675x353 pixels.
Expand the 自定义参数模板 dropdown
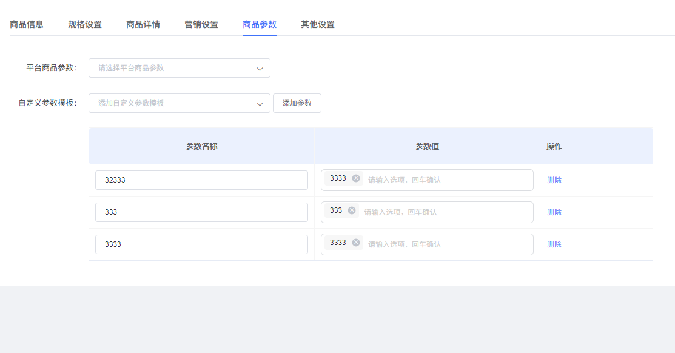click(x=180, y=103)
